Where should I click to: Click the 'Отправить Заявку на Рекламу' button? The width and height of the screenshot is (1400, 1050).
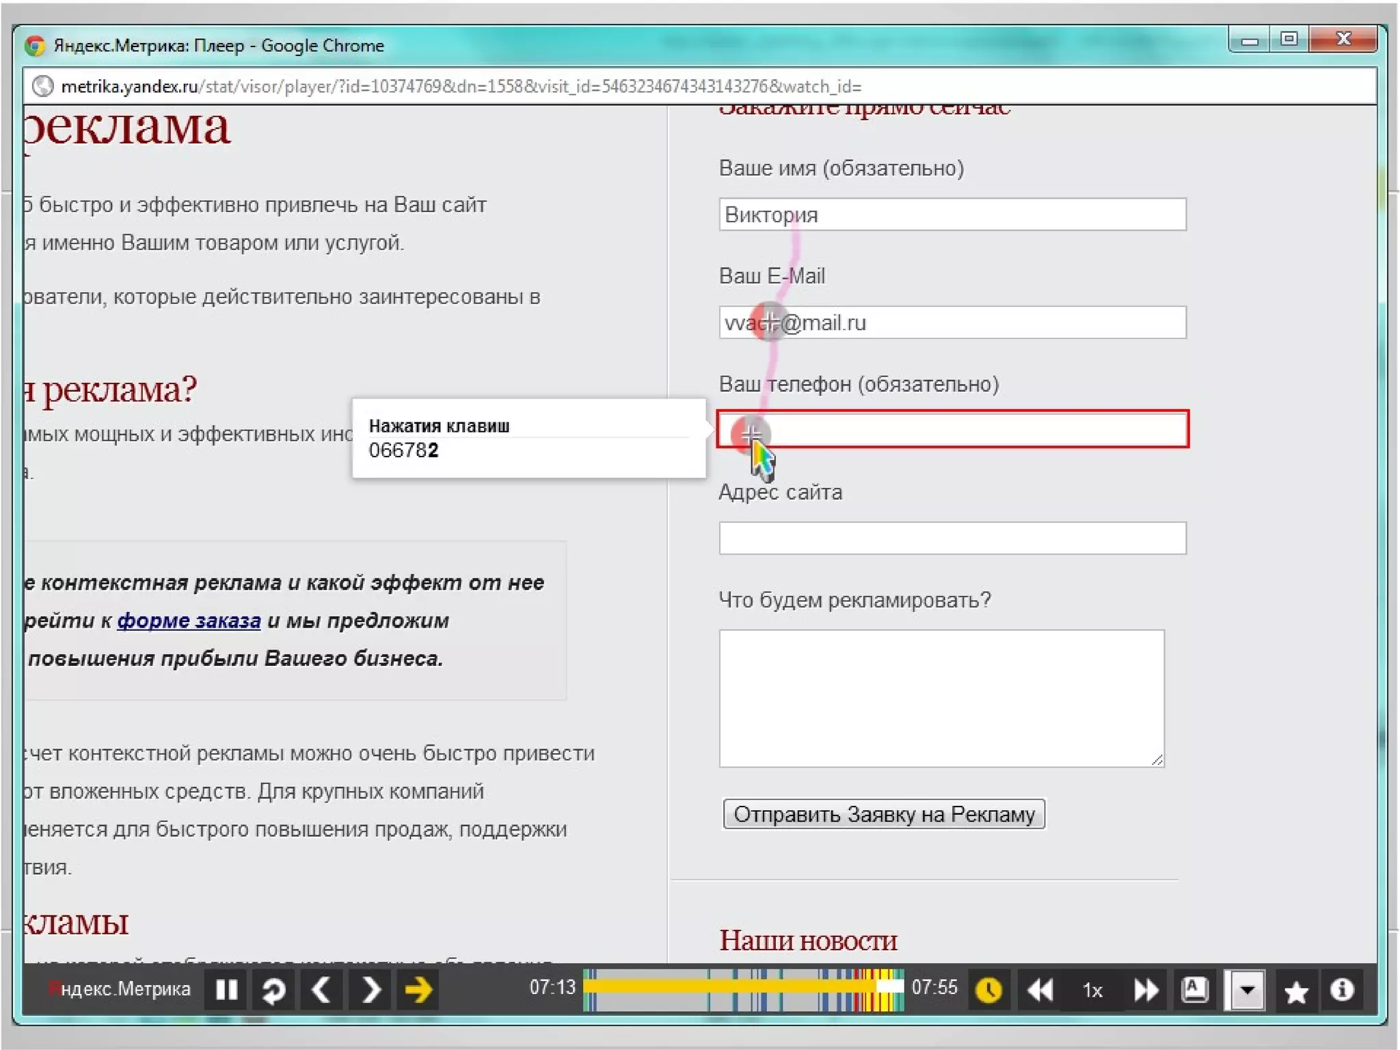[x=883, y=814]
